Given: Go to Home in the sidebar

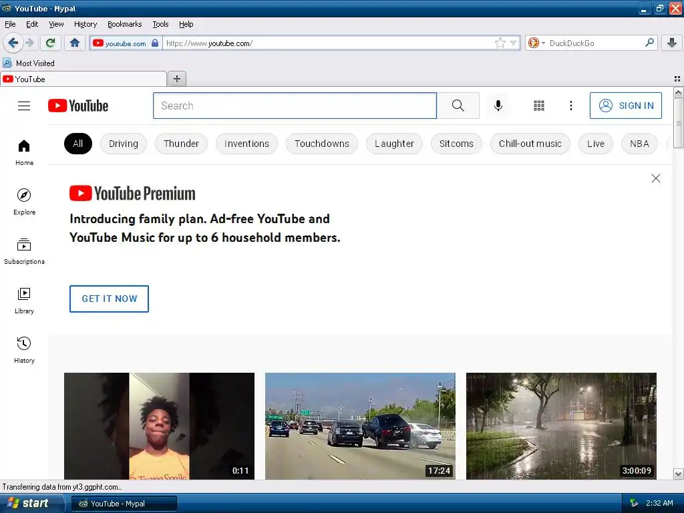Looking at the screenshot, I should click(x=24, y=152).
